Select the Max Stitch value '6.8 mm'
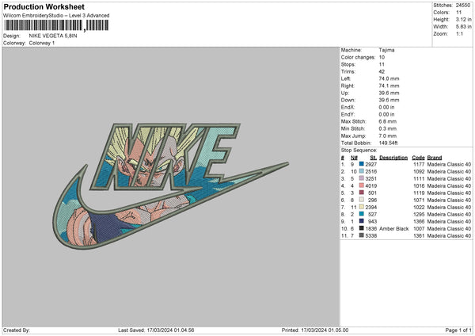Viewport: 475px width, 336px height. coord(387,121)
